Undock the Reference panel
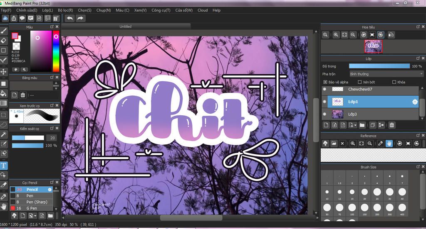The width and height of the screenshot is (426, 229). 418,136
